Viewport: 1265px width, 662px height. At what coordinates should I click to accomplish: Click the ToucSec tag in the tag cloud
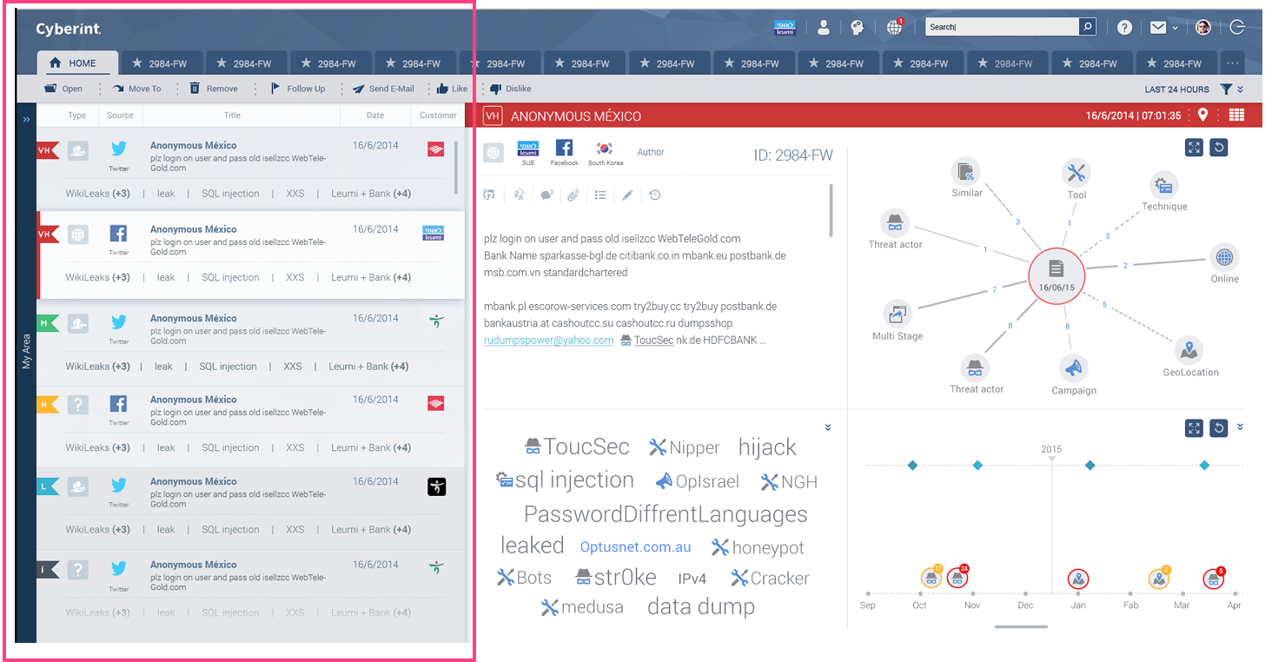(x=577, y=447)
